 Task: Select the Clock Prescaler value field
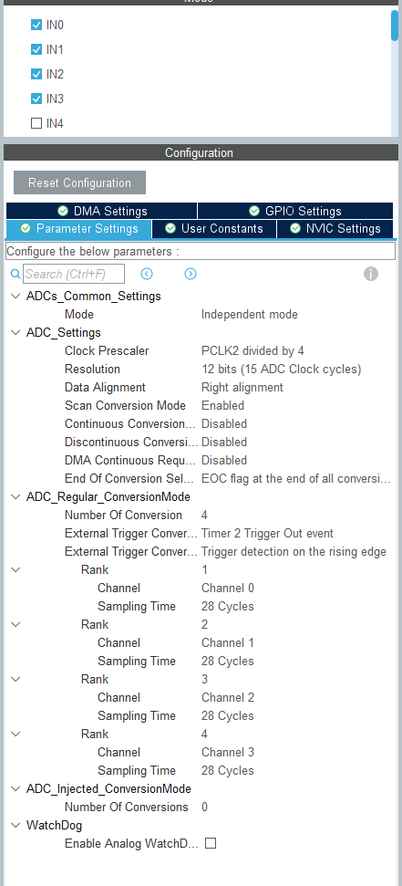tap(253, 351)
